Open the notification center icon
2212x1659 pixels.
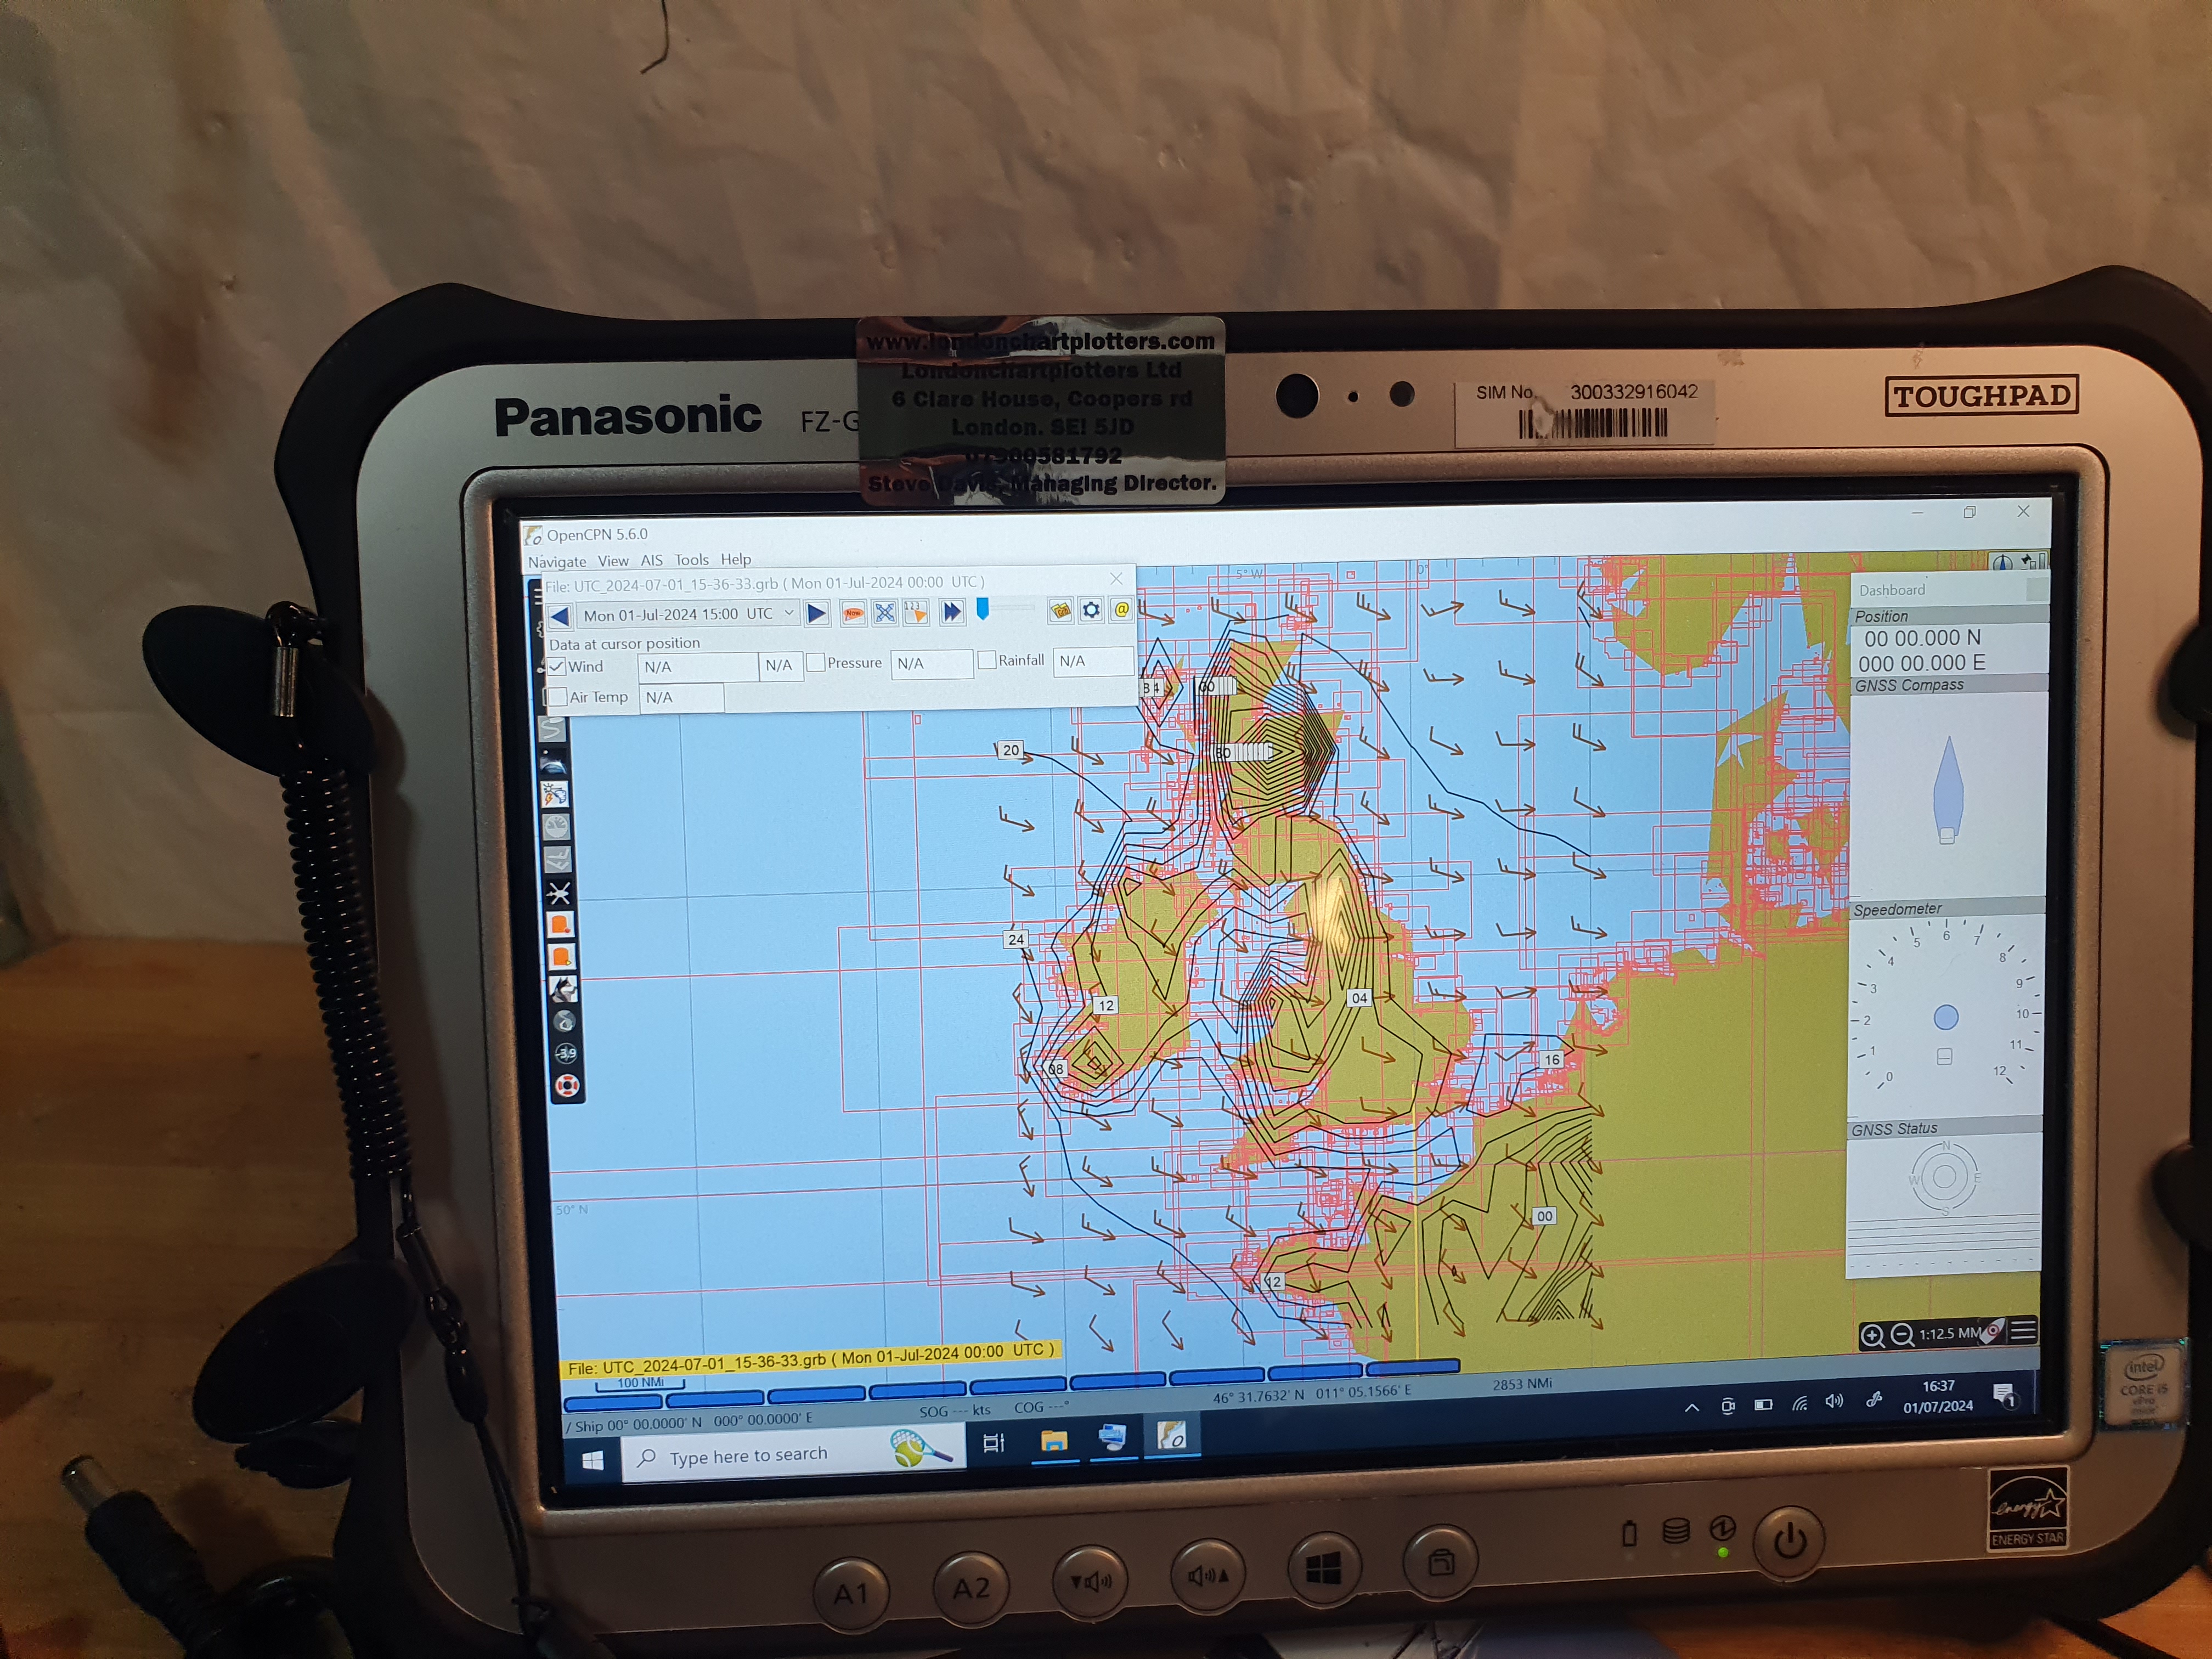click(2004, 1396)
